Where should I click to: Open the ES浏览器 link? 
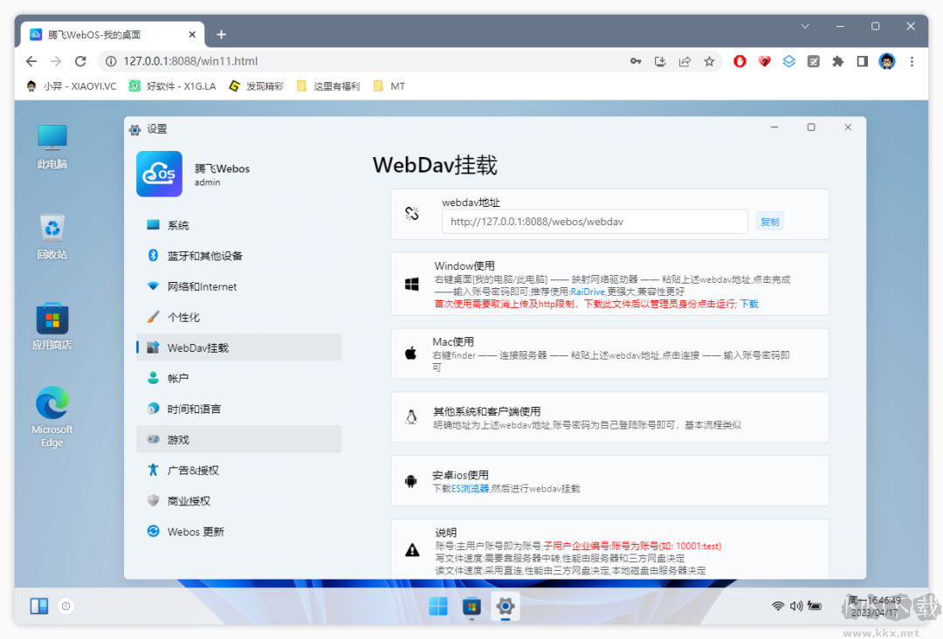(x=471, y=489)
